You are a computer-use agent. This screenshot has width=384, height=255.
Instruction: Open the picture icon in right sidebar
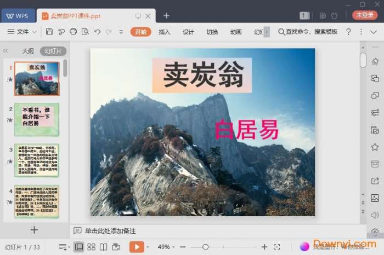375,198
